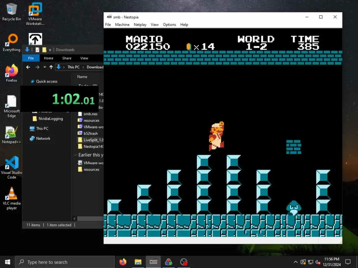Select the VMware-wo archive under Today

[90, 127]
